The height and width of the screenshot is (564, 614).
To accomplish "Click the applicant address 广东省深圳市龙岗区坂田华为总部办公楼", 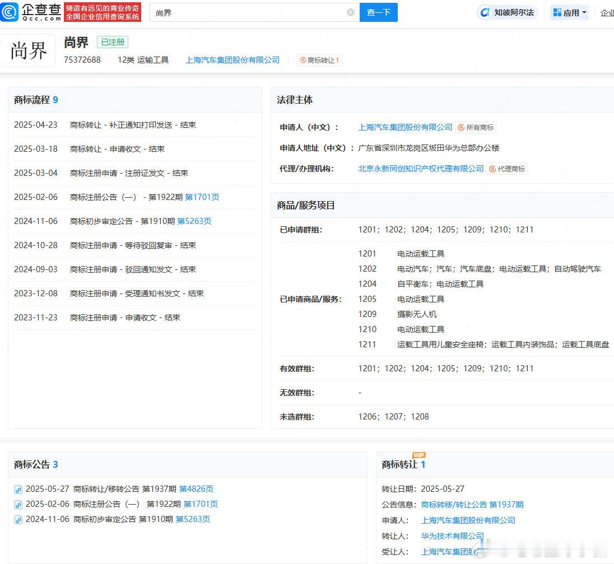I will tap(429, 148).
